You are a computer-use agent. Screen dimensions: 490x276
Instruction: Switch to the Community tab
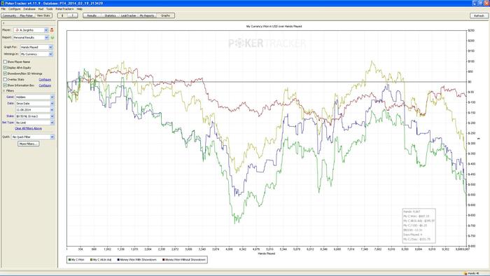pyautogui.click(x=9, y=15)
